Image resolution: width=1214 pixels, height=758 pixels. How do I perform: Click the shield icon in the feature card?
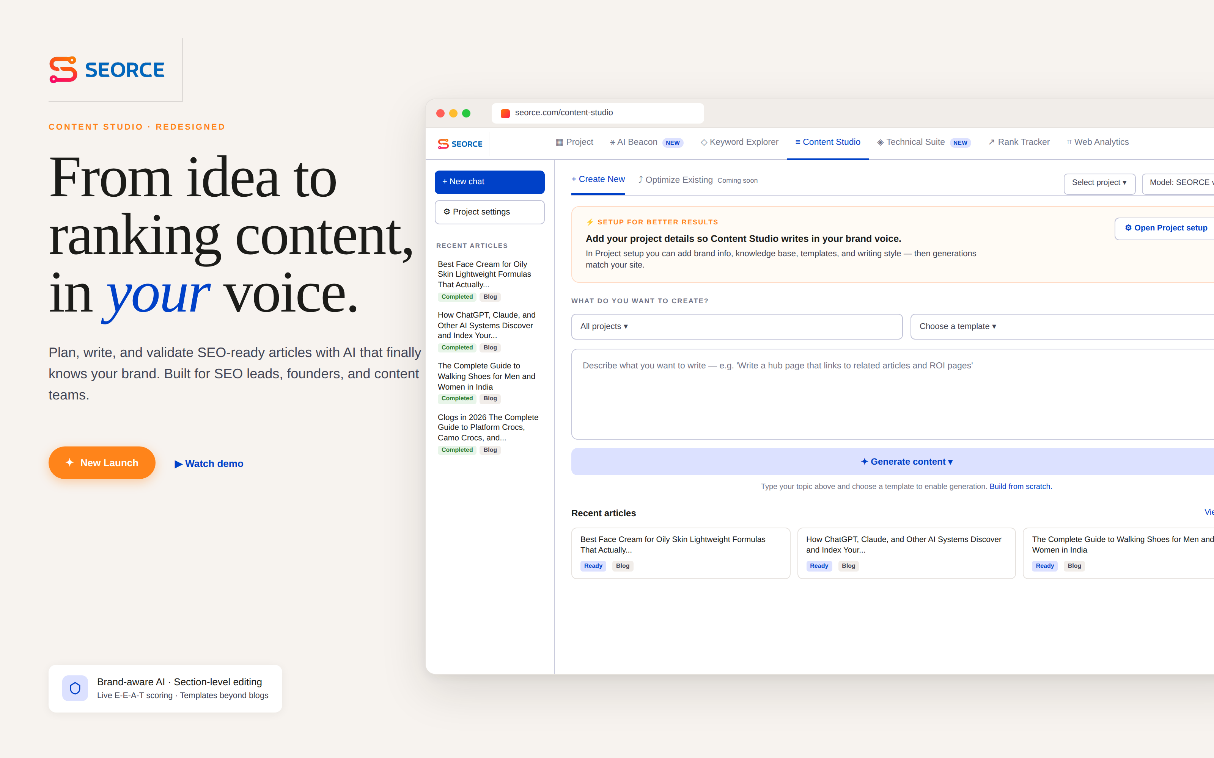tap(75, 688)
